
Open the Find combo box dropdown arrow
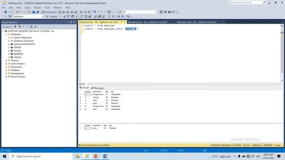[156, 12]
